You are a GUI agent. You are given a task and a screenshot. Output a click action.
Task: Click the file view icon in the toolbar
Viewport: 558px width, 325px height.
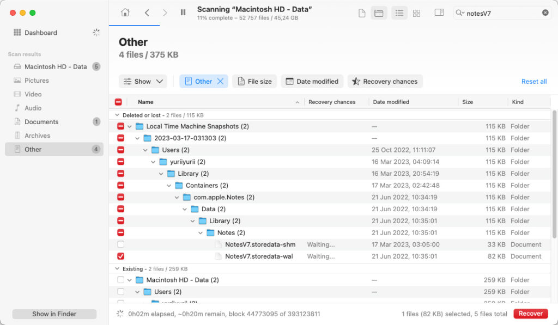361,13
